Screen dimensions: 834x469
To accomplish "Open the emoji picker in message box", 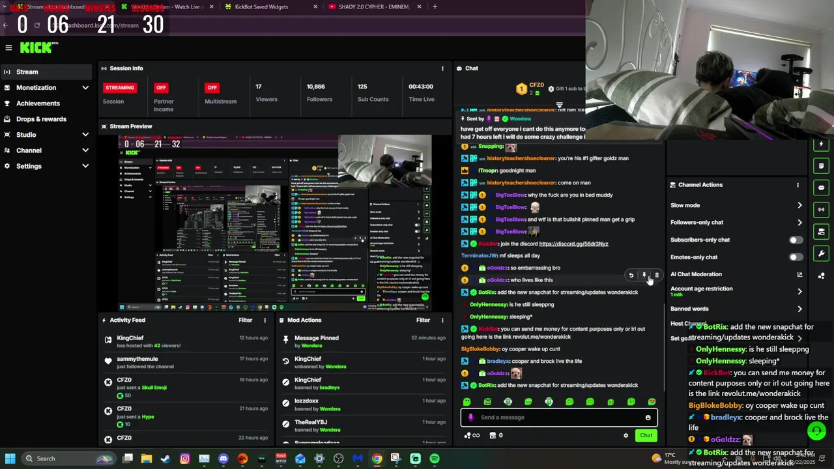I will [648, 418].
